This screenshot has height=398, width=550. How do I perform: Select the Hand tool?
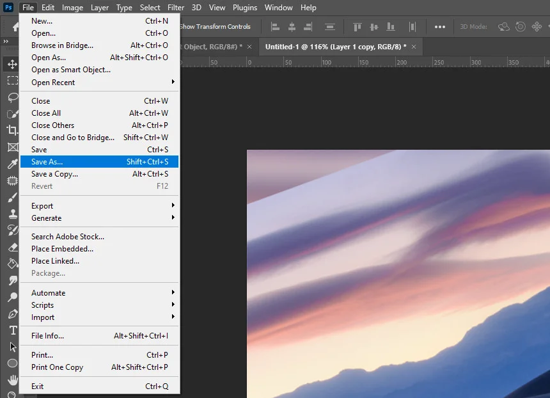(13, 380)
